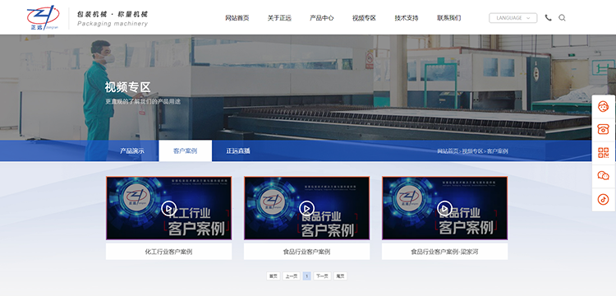The width and height of the screenshot is (616, 296).
Task: Go to the 下一页 pagination button
Action: [x=322, y=276]
